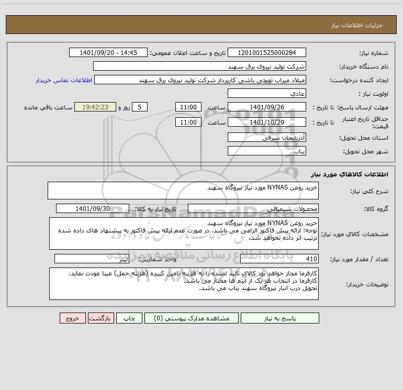Click the چاپ print button

pos(129,318)
